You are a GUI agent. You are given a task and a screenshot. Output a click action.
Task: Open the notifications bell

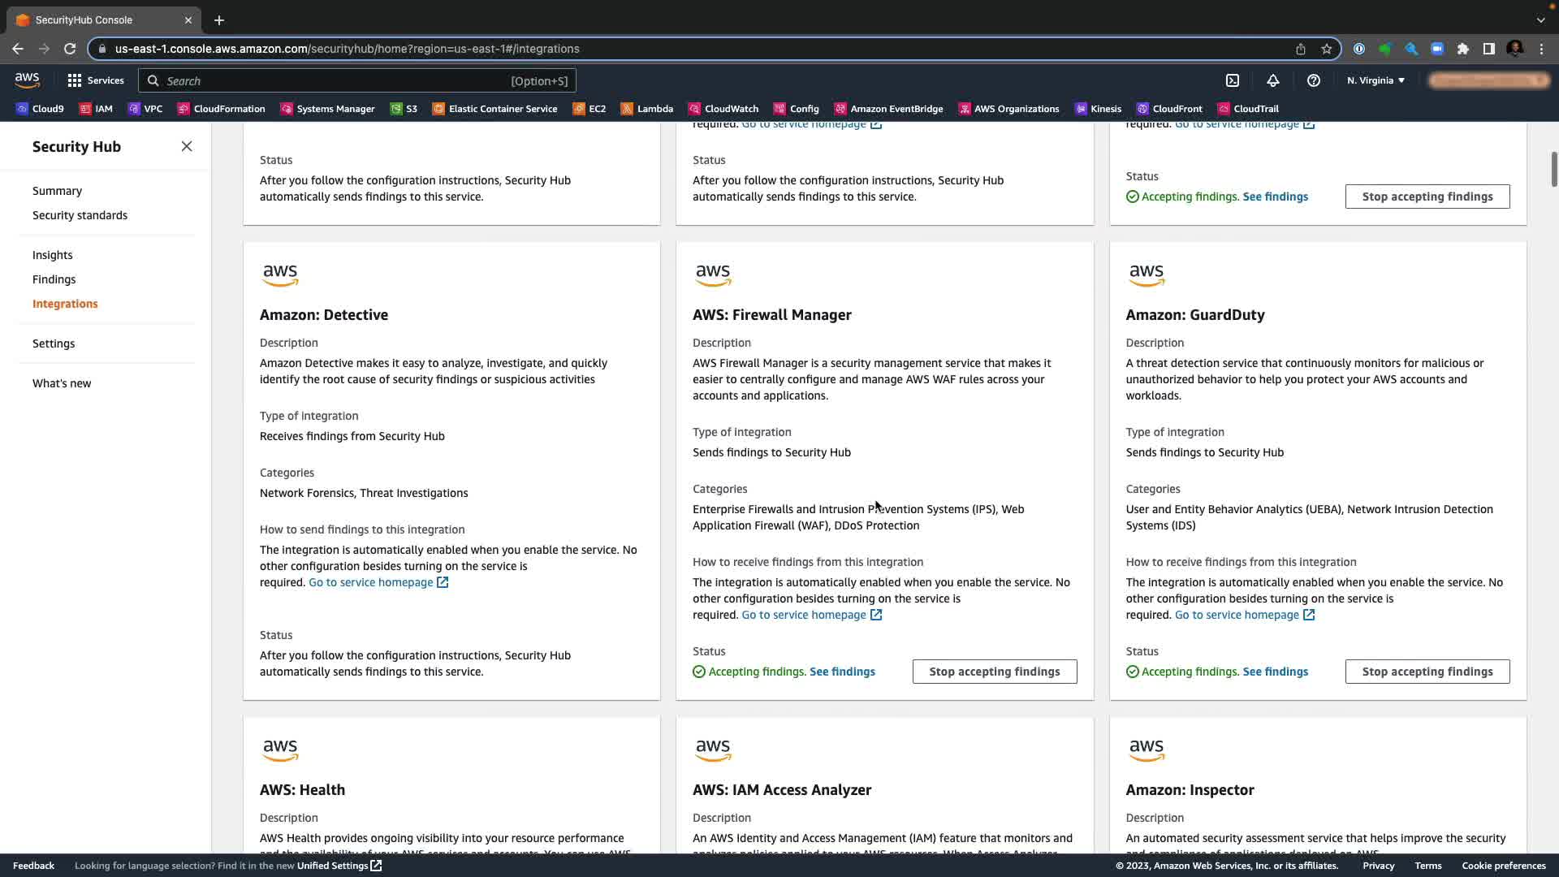coord(1272,80)
